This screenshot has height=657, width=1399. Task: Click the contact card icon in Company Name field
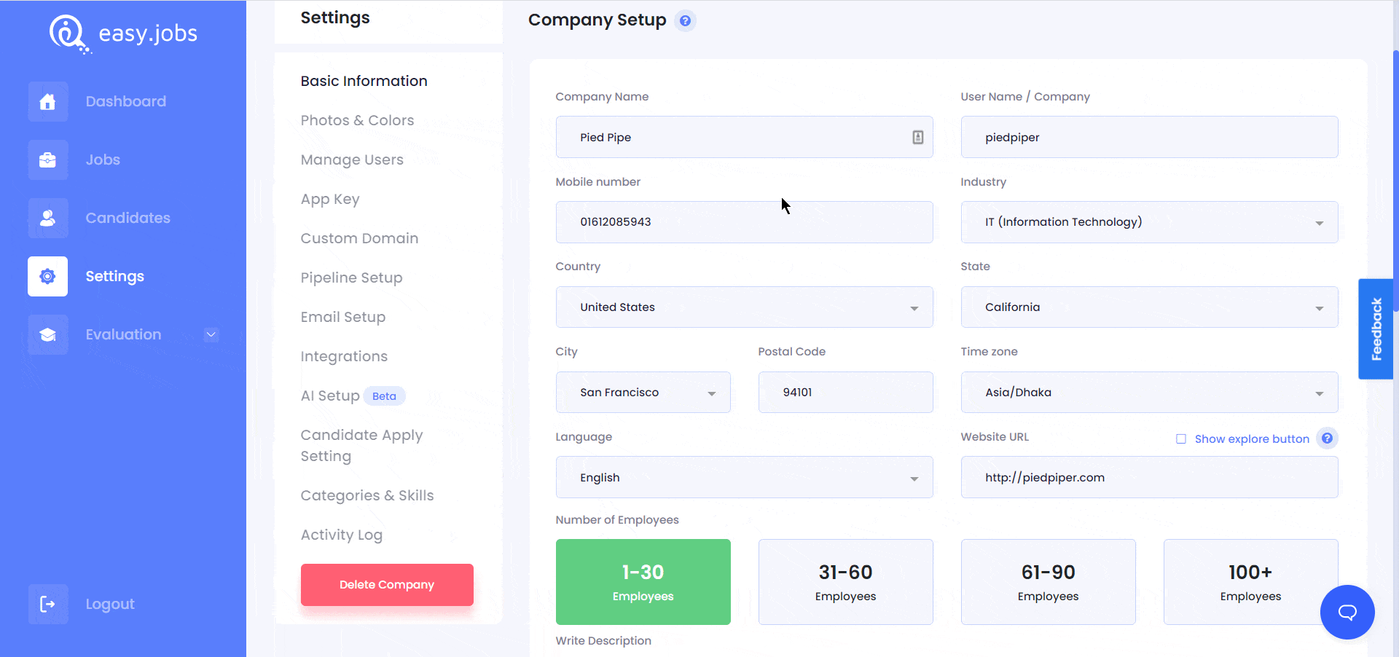[x=918, y=137]
